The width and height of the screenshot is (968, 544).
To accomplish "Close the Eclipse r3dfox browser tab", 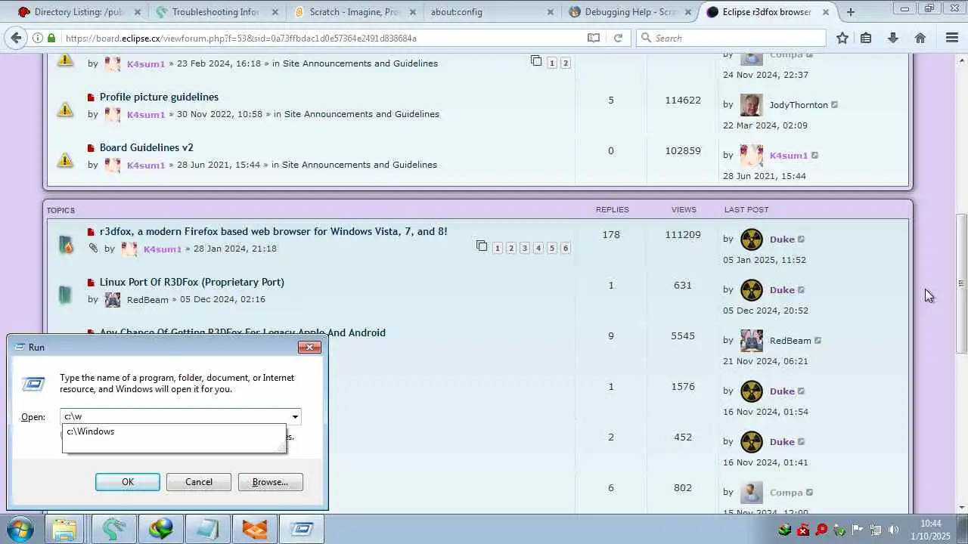I will [x=825, y=12].
